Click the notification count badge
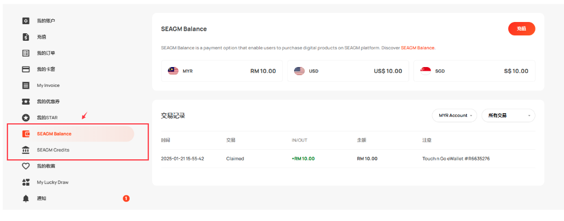This screenshot has width=564, height=221. pyautogui.click(x=126, y=198)
